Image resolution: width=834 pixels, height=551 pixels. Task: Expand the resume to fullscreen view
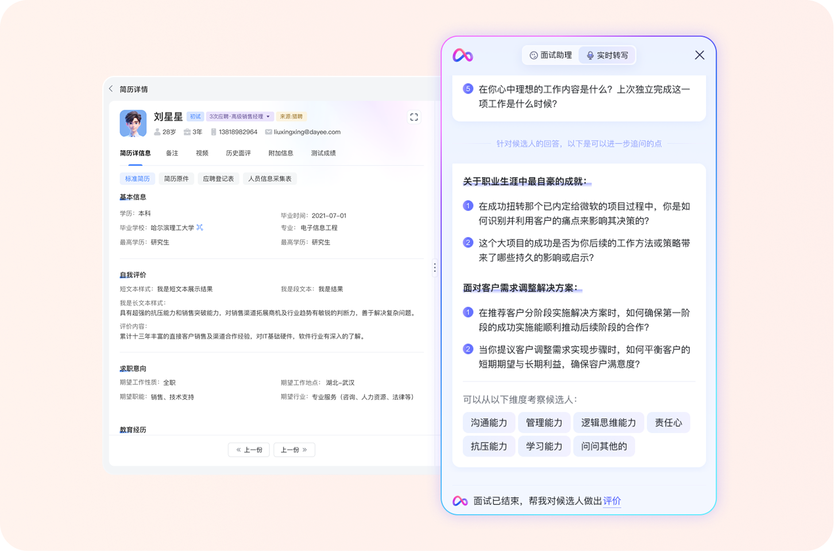[x=414, y=117]
